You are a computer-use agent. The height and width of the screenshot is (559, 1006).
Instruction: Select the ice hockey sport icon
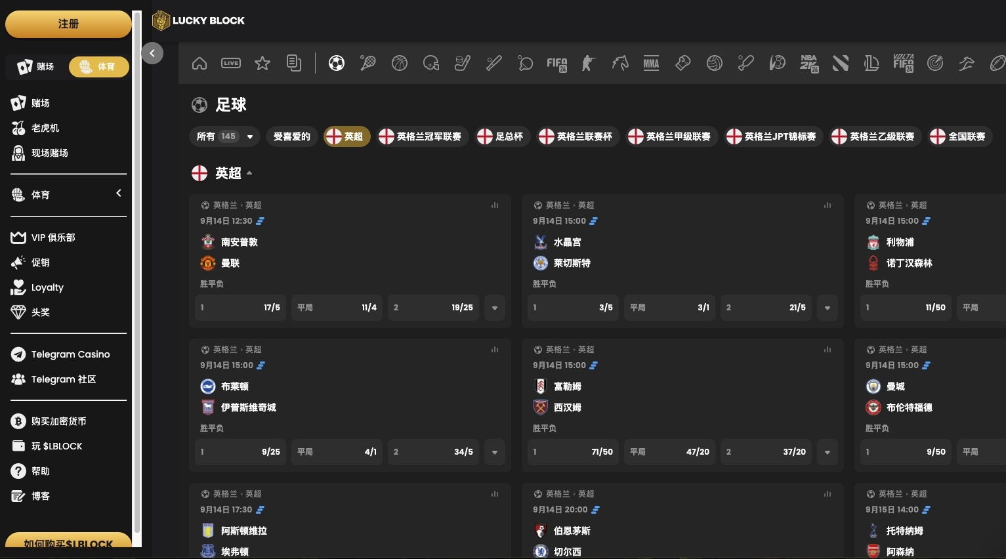(463, 63)
